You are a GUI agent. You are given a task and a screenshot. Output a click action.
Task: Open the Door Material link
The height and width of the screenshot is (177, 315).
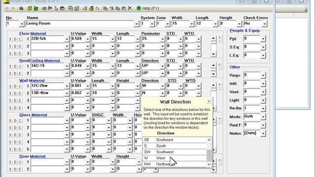tap(32, 156)
